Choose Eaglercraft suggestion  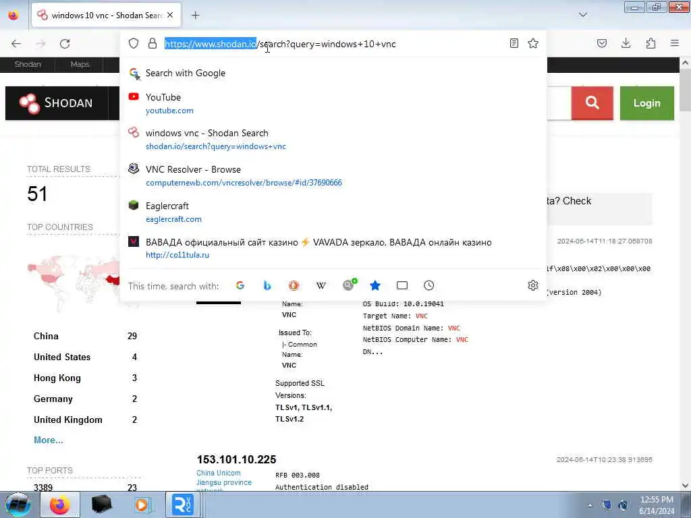pos(333,212)
